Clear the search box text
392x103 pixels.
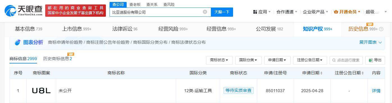[x=205, y=12]
